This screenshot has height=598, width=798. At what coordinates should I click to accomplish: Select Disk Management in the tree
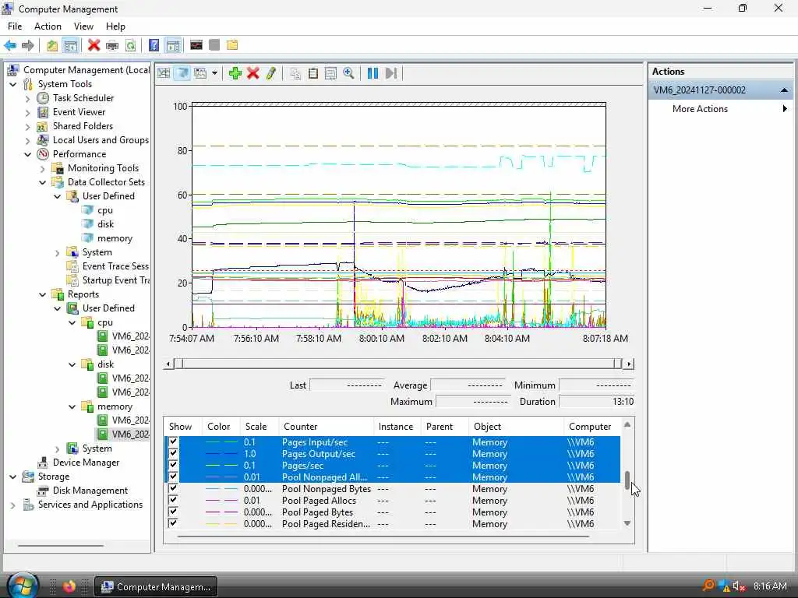pyautogui.click(x=90, y=491)
